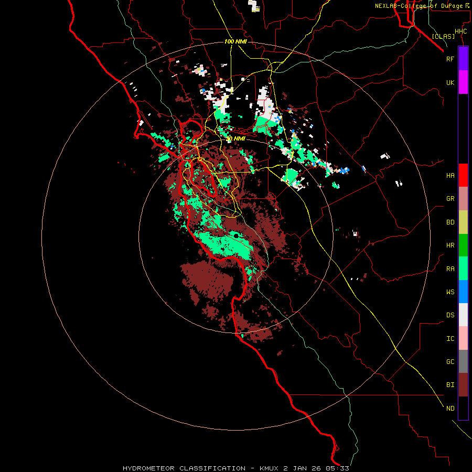Click the IC legend label
This screenshot has width=472, height=472.
450,338
